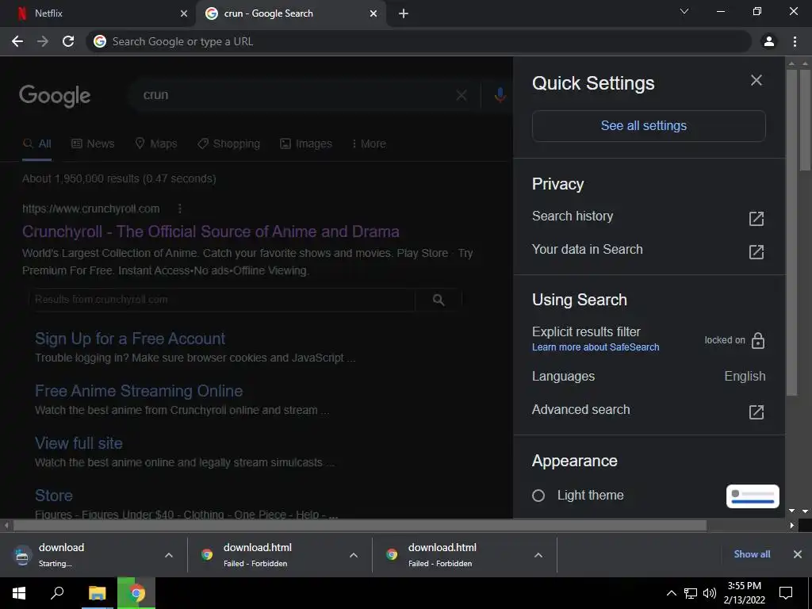Image resolution: width=812 pixels, height=609 pixels.
Task: Show hidden system tray icons
Action: click(671, 593)
